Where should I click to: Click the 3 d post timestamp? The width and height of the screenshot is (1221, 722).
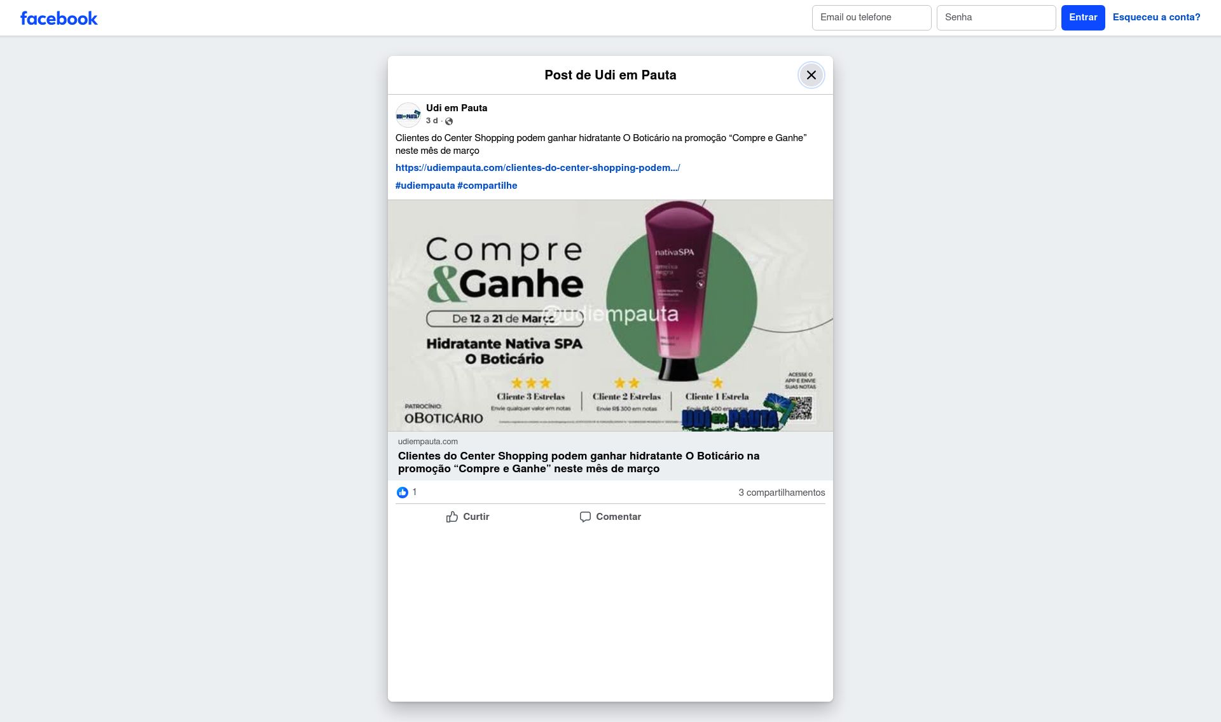[431, 121]
